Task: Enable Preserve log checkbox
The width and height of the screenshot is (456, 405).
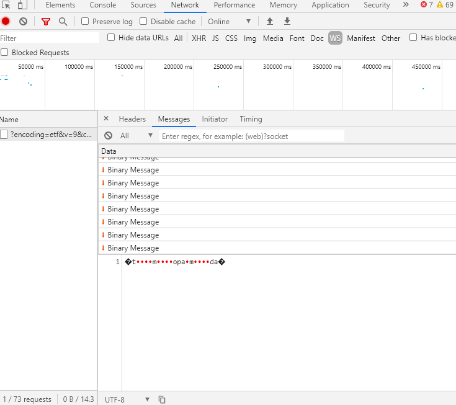Action: (x=85, y=21)
